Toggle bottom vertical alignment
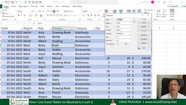Viewport: 186px width, 105px height. tap(54, 11)
